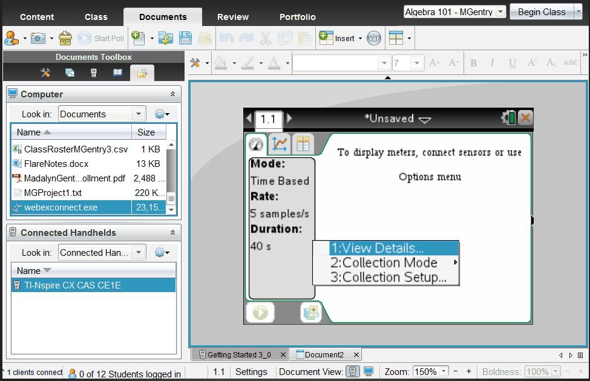Viewport: 590px width, 381px height.
Task: Select Content Explorer tab in toolbox
Action: pos(142,73)
